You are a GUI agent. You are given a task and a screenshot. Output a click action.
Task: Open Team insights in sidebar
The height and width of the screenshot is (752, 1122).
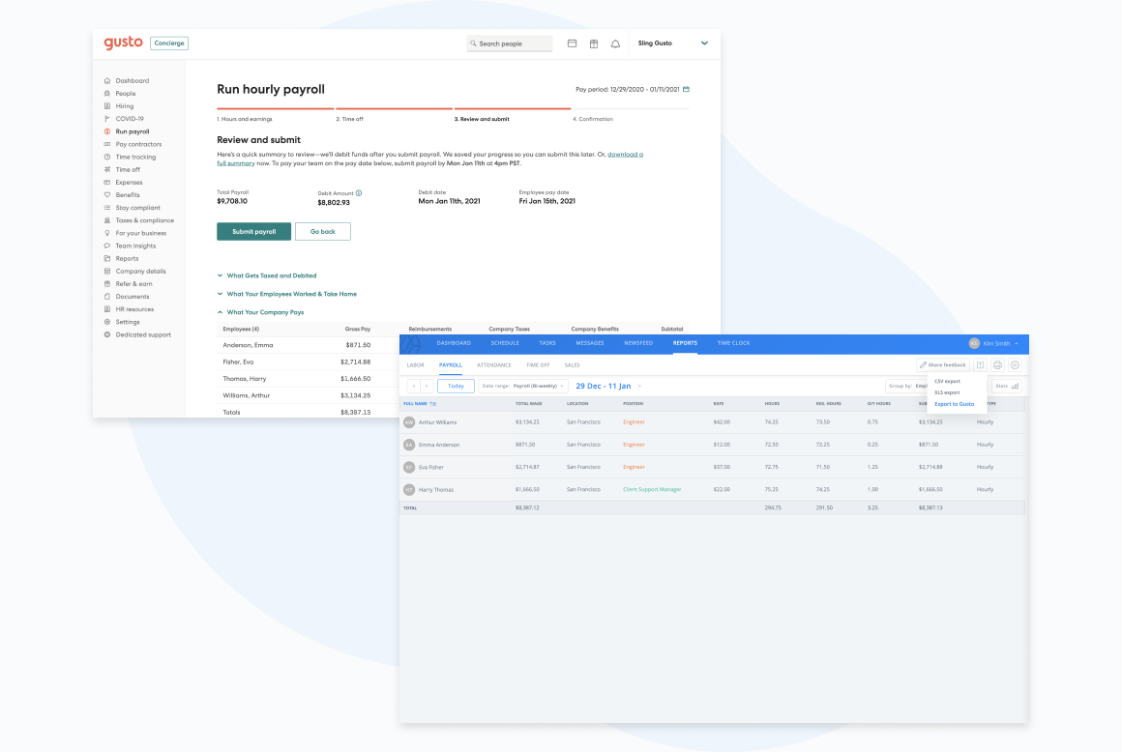pos(135,246)
